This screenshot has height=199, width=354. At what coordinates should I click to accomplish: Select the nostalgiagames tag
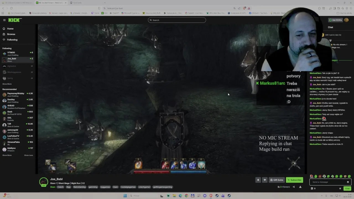(128, 187)
